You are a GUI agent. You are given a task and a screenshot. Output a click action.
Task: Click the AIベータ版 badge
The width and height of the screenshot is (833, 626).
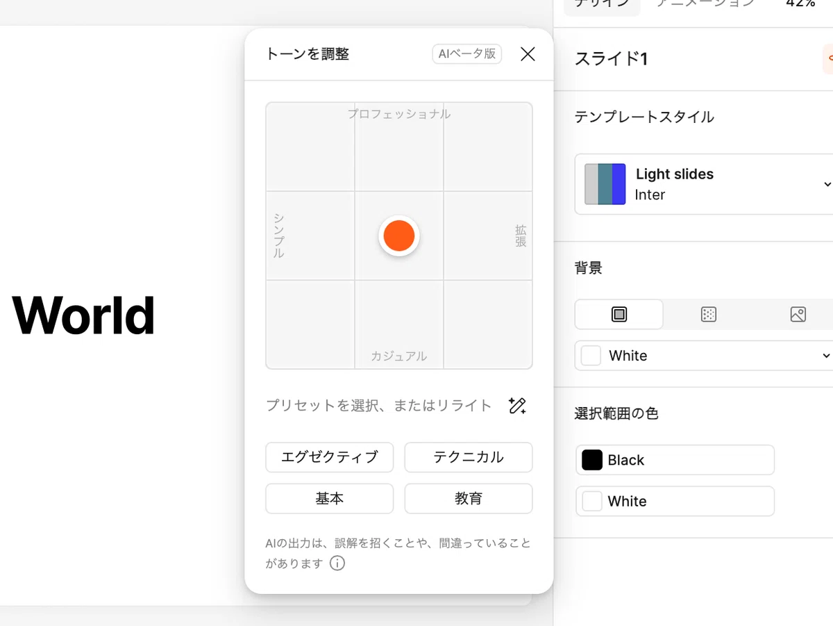click(466, 53)
